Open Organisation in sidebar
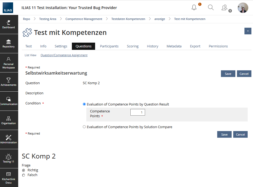This screenshot has height=187, width=253. point(9,120)
